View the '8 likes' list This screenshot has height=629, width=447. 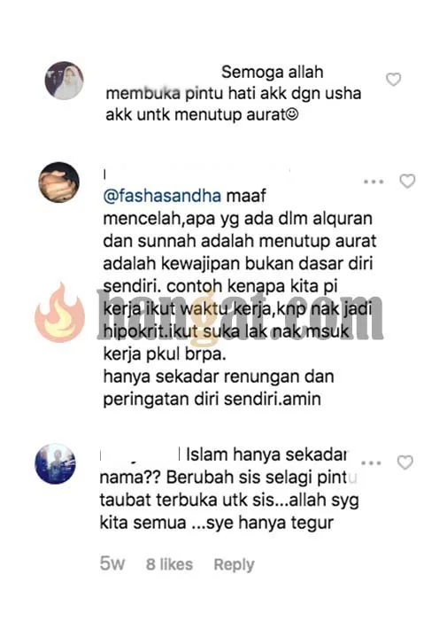[169, 564]
